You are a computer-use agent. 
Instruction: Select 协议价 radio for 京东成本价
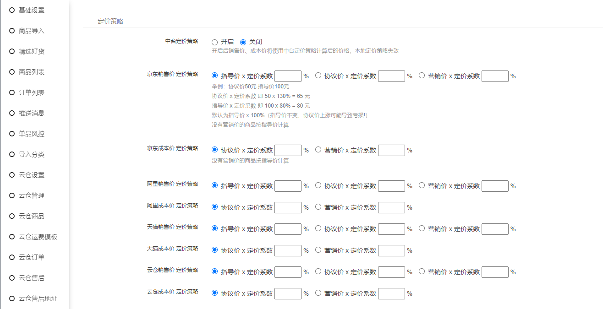[214, 150]
